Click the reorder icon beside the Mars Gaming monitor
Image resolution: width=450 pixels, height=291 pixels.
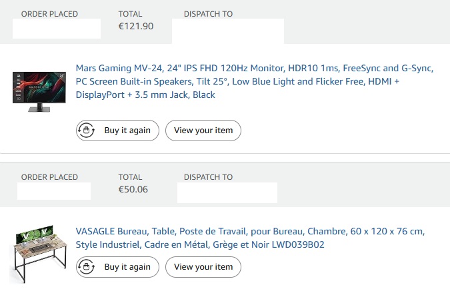(x=87, y=131)
